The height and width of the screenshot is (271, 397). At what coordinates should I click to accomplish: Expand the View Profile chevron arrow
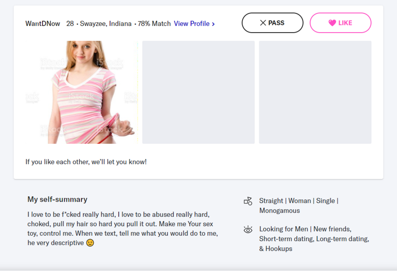pyautogui.click(x=214, y=24)
